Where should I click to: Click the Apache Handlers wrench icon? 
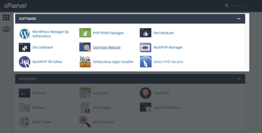click(146, 107)
